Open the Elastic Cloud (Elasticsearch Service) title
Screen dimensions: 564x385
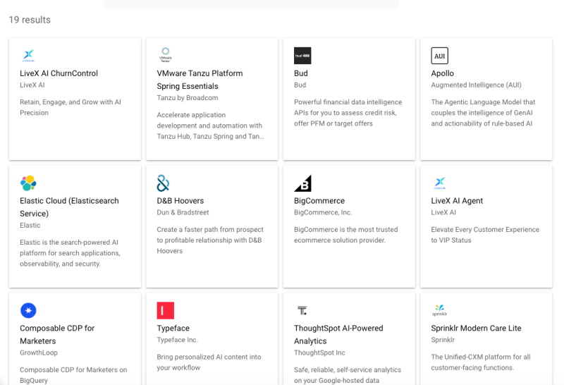coord(69,207)
